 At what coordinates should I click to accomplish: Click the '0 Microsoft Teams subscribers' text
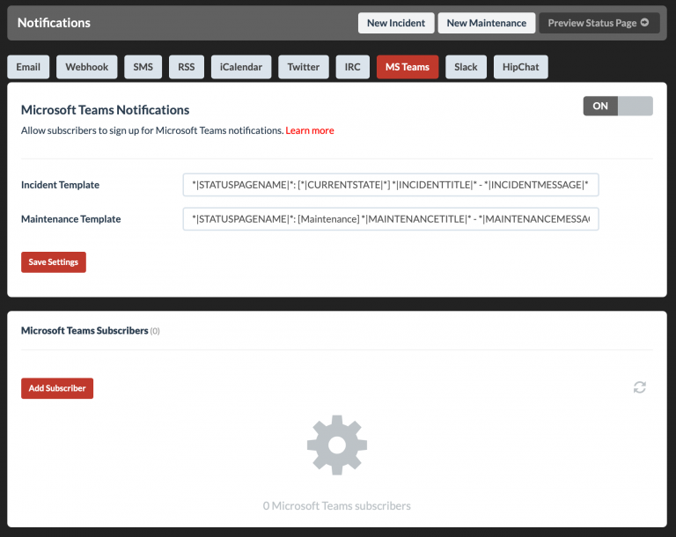tap(337, 505)
